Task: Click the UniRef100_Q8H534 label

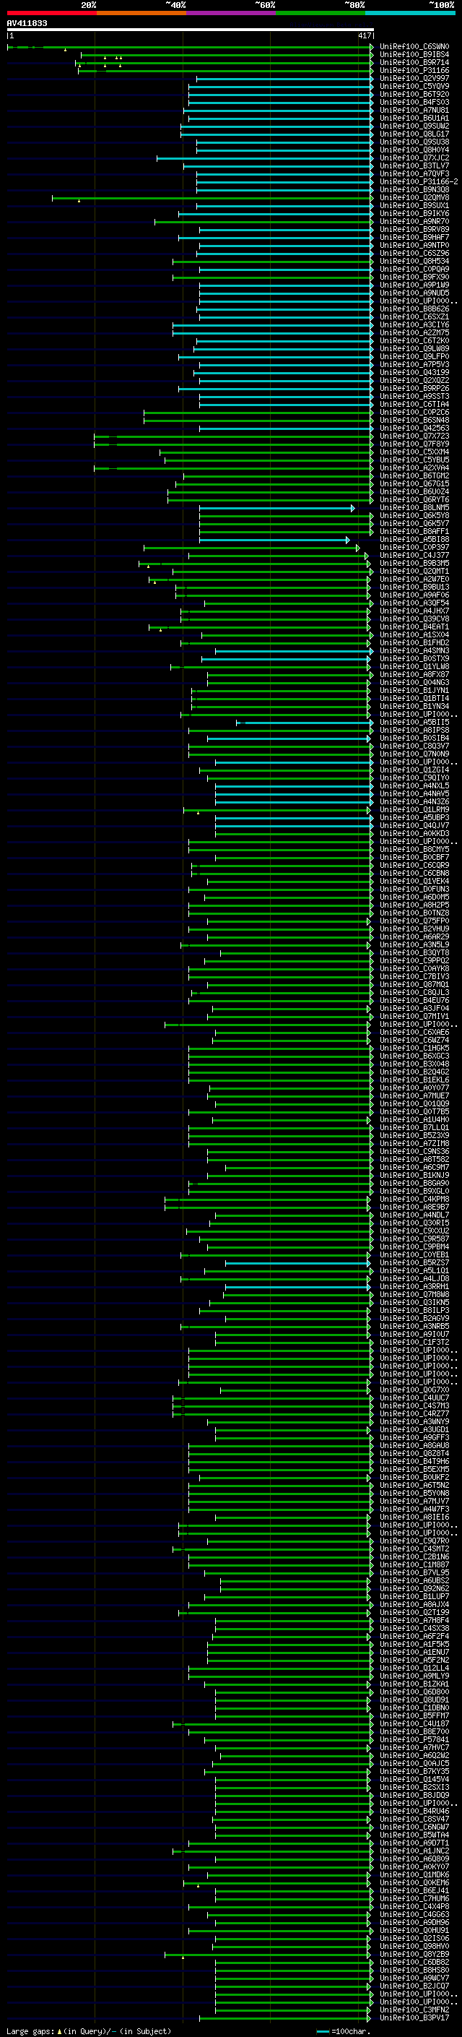Action: click(x=414, y=261)
